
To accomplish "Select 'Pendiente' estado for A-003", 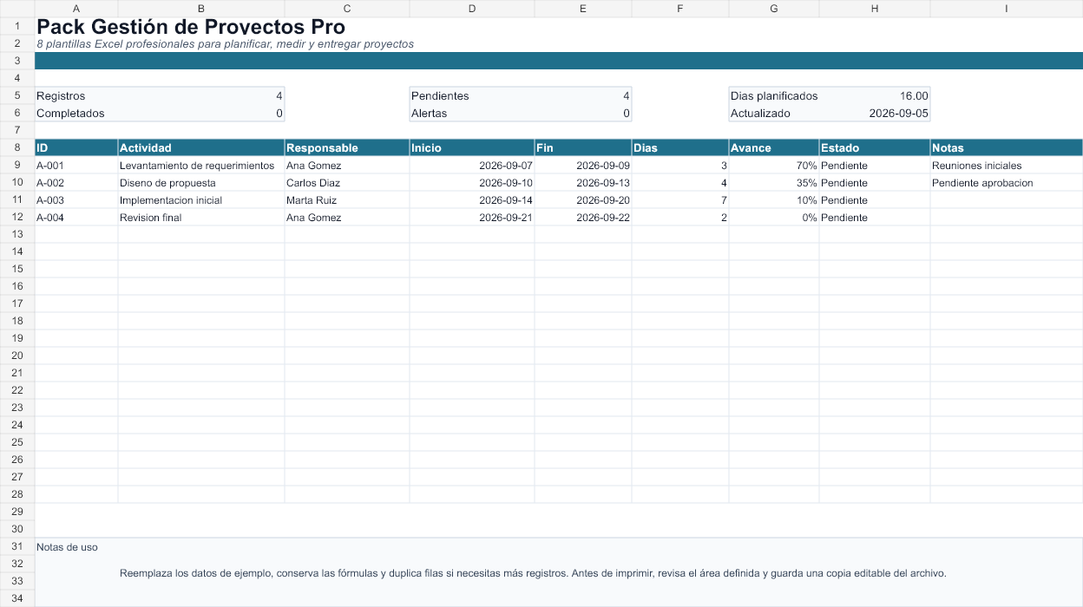I will (875, 199).
